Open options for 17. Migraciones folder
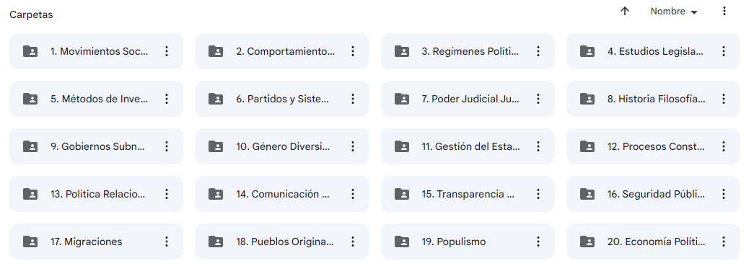 [167, 242]
